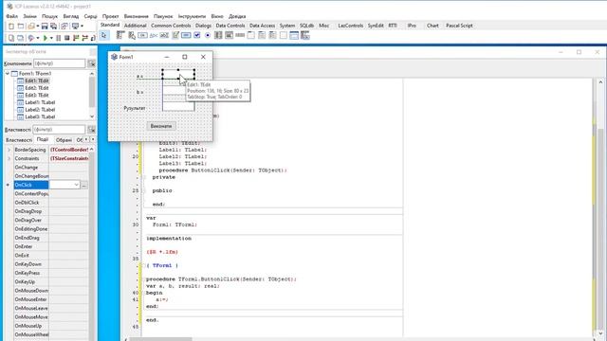Pick the TToggleBox component from the palette
The width and height of the screenshot is (607, 341).
pos(186,35)
